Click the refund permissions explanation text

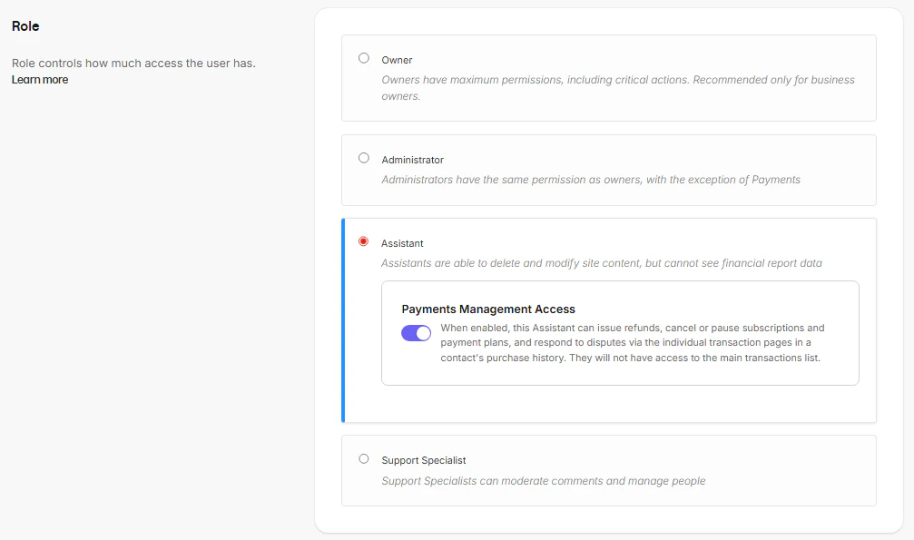coord(637,342)
